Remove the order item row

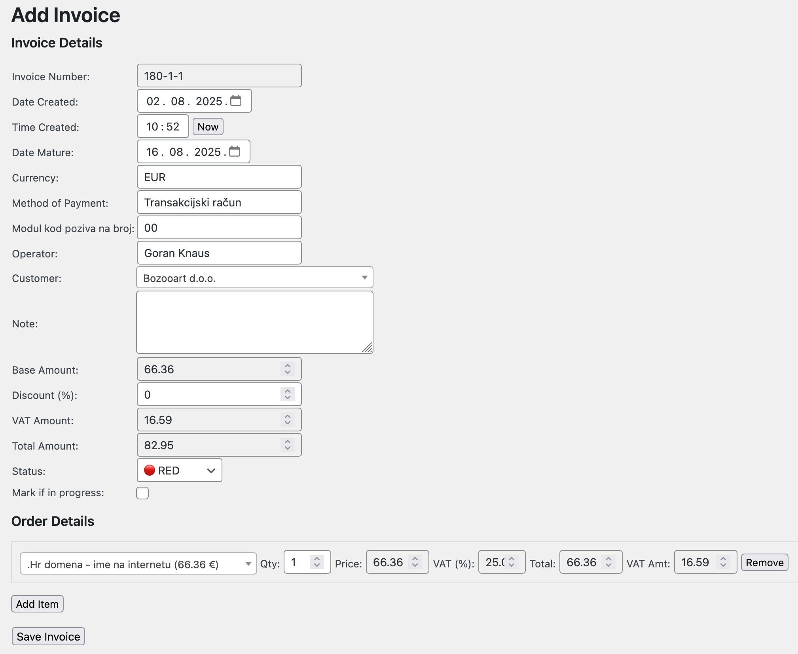click(x=764, y=563)
